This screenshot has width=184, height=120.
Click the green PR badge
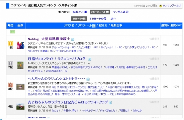13,32
